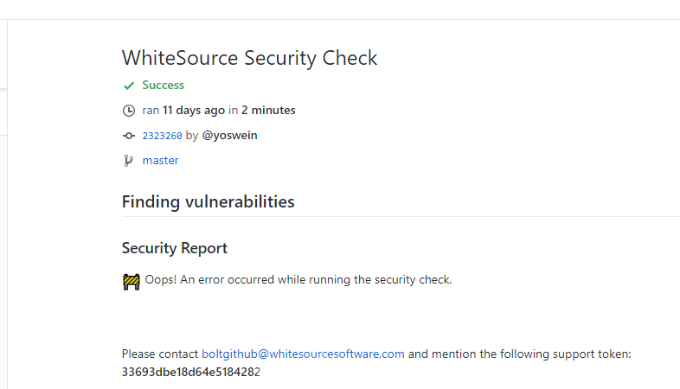680x389 pixels.
Task: Click the green Success checkmark icon
Action: click(129, 86)
